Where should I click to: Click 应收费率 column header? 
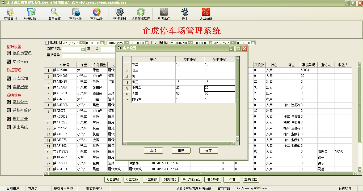pos(190,59)
